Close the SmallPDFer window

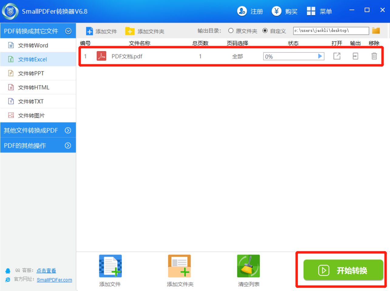point(382,10)
